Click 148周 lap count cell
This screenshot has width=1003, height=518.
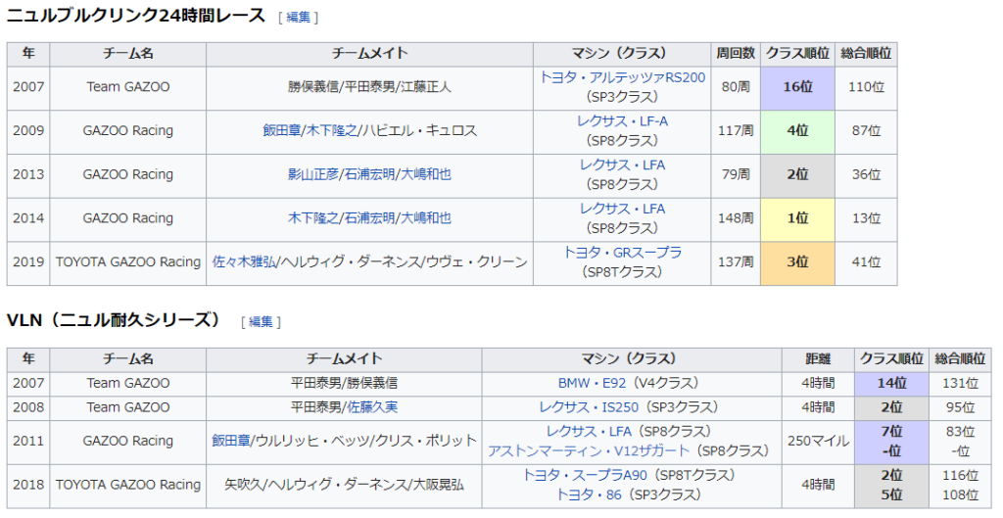click(x=736, y=219)
